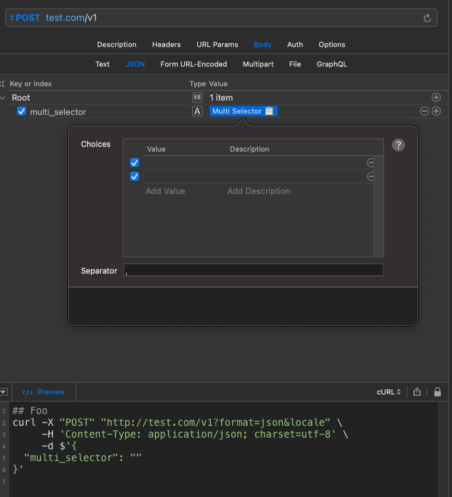452x497 pixels.
Task: Click the curl -X "POST" code line
Action: 177,422
